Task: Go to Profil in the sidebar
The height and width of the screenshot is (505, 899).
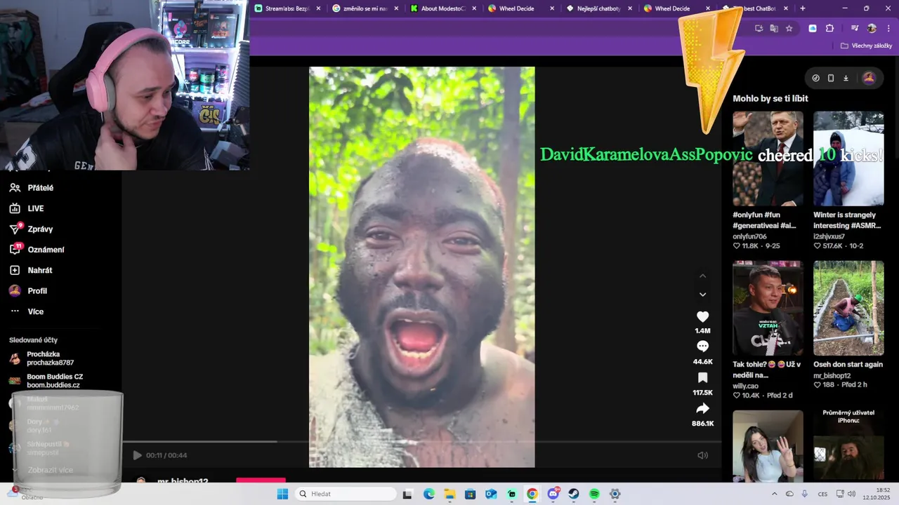Action: [28, 291]
